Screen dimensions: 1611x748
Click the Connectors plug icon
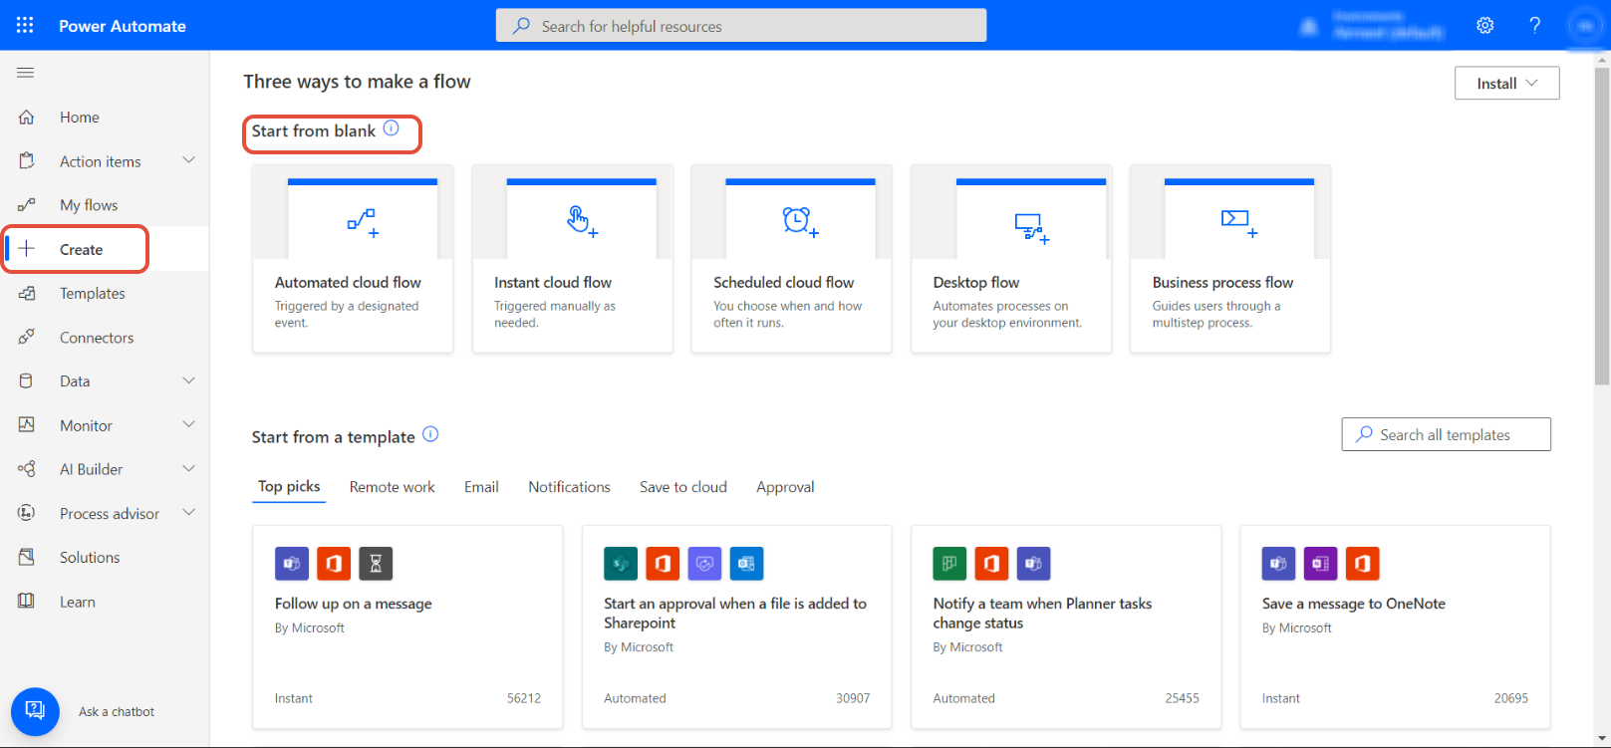click(x=27, y=337)
